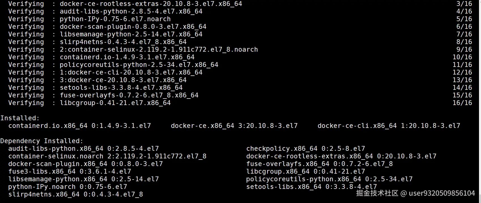The image size is (481, 203).
Task: Click policycoreutils-python.x86_64 in the dependency list
Action: [x=303, y=179]
